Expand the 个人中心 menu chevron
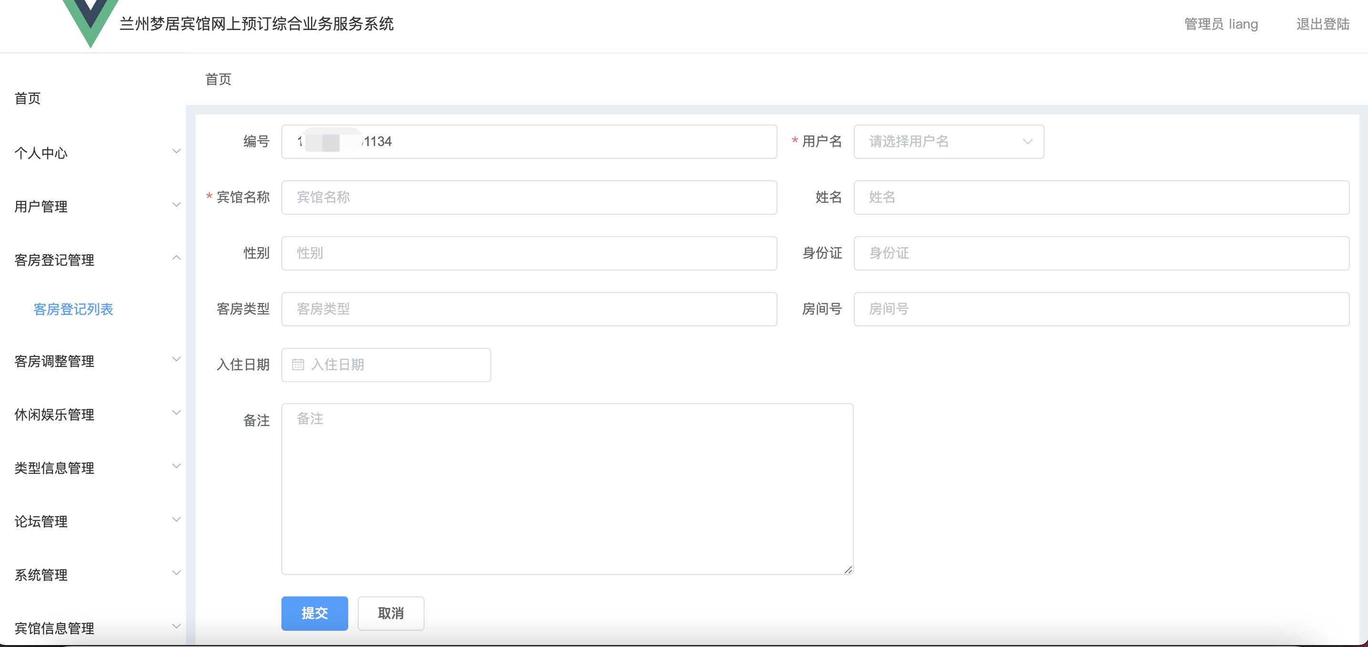The image size is (1368, 647). [176, 151]
